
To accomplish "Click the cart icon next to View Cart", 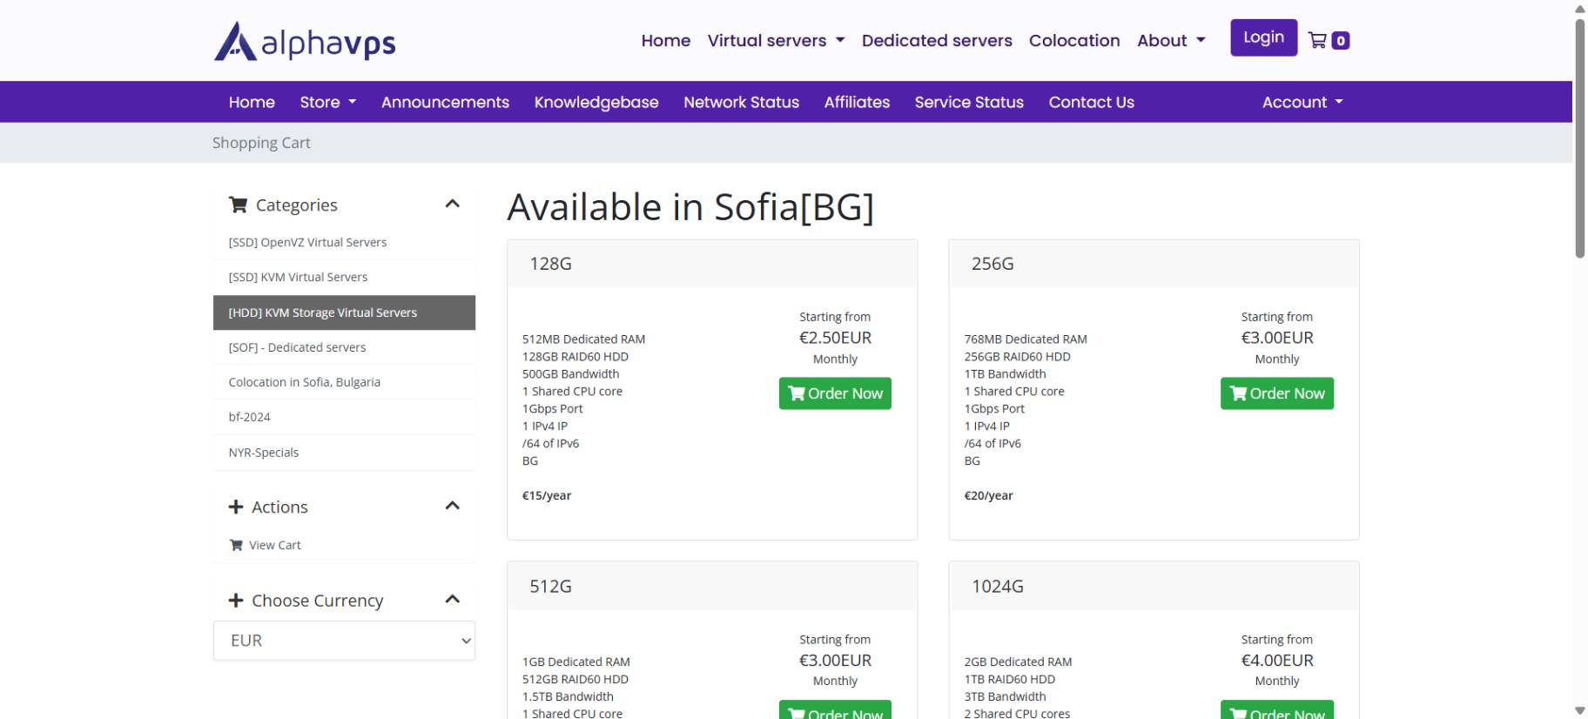I will [x=236, y=545].
